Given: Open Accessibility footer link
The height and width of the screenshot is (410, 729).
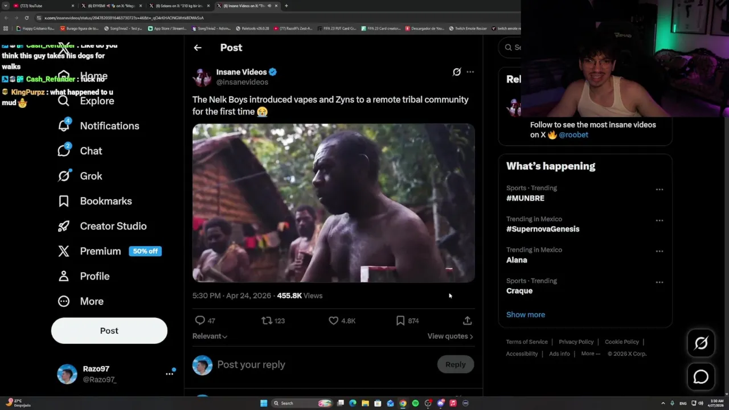Looking at the screenshot, I should point(522,354).
